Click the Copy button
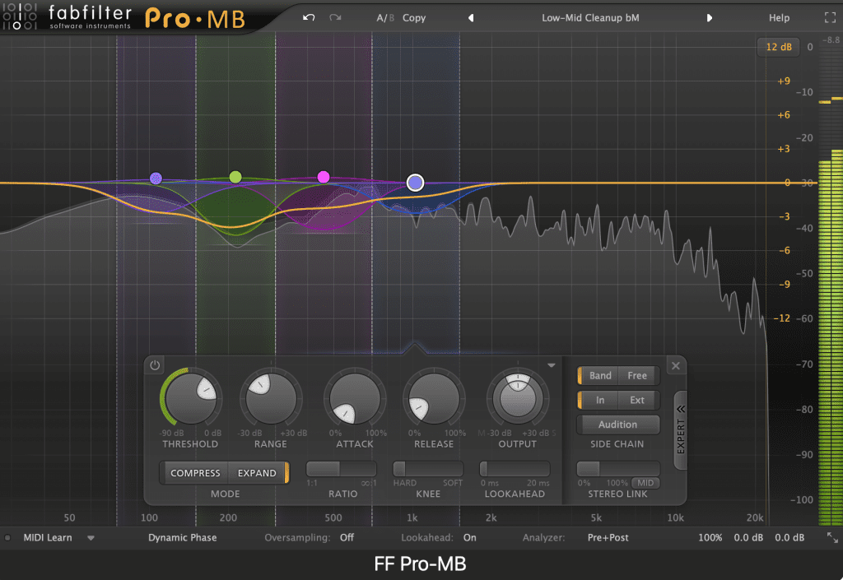843x580 pixels. coord(414,18)
